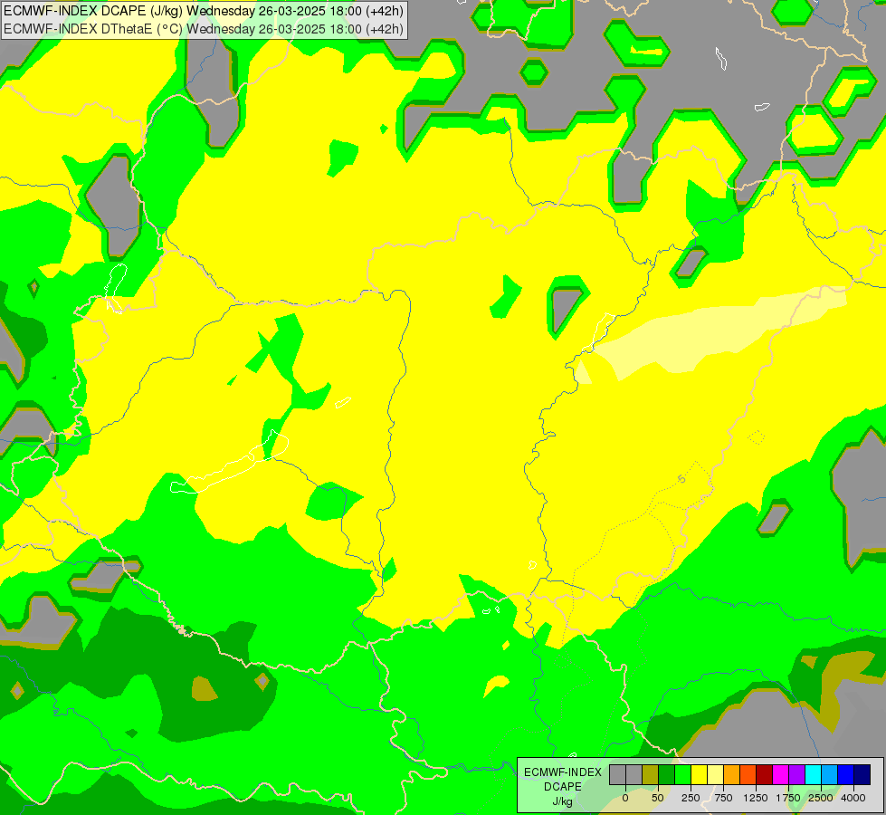Select the light orange legend swatch
The height and width of the screenshot is (815, 886).
point(732,775)
